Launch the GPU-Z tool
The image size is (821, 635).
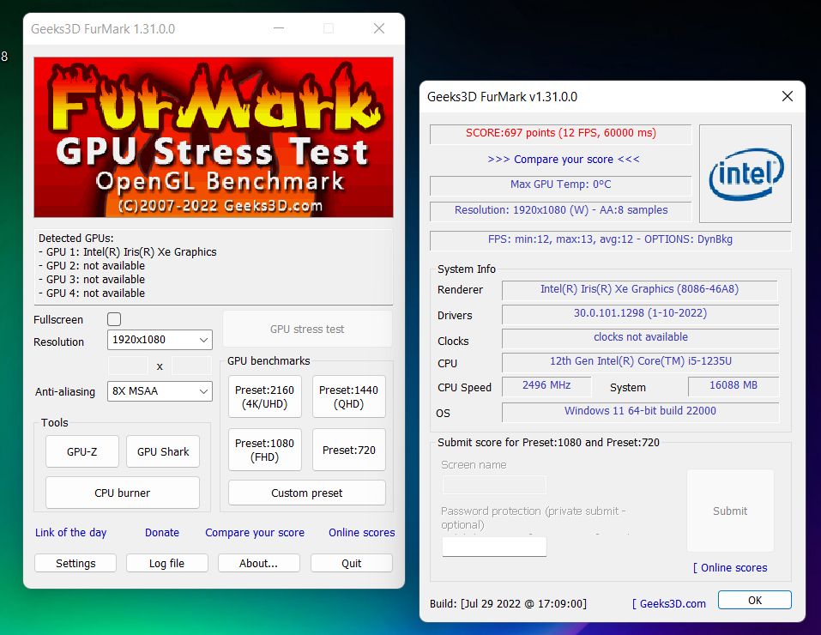pos(82,451)
